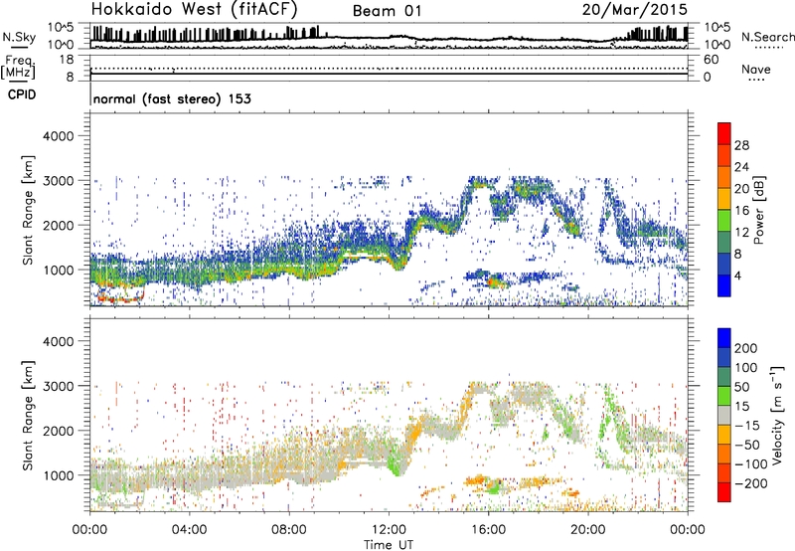The image size is (795, 551).
Task: Click the '-15' tick label on Velocity colorbar
Action: point(747,426)
